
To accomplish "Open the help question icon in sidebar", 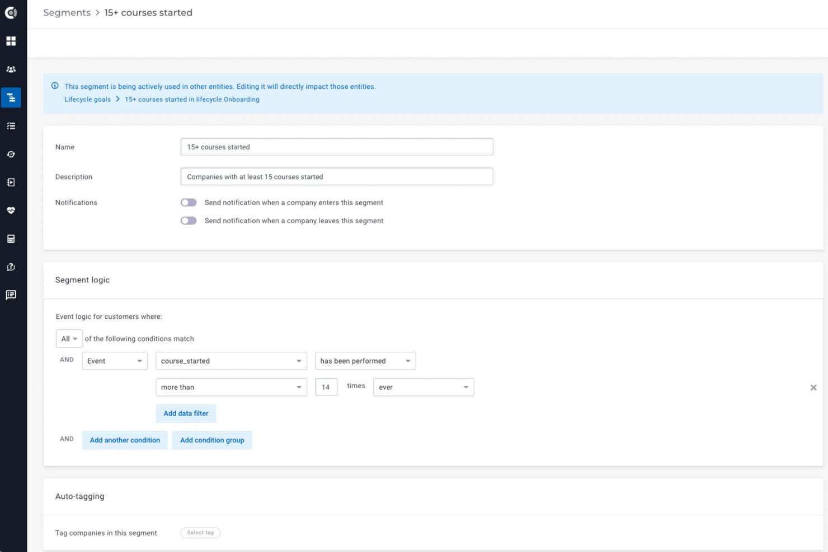I will [11, 267].
